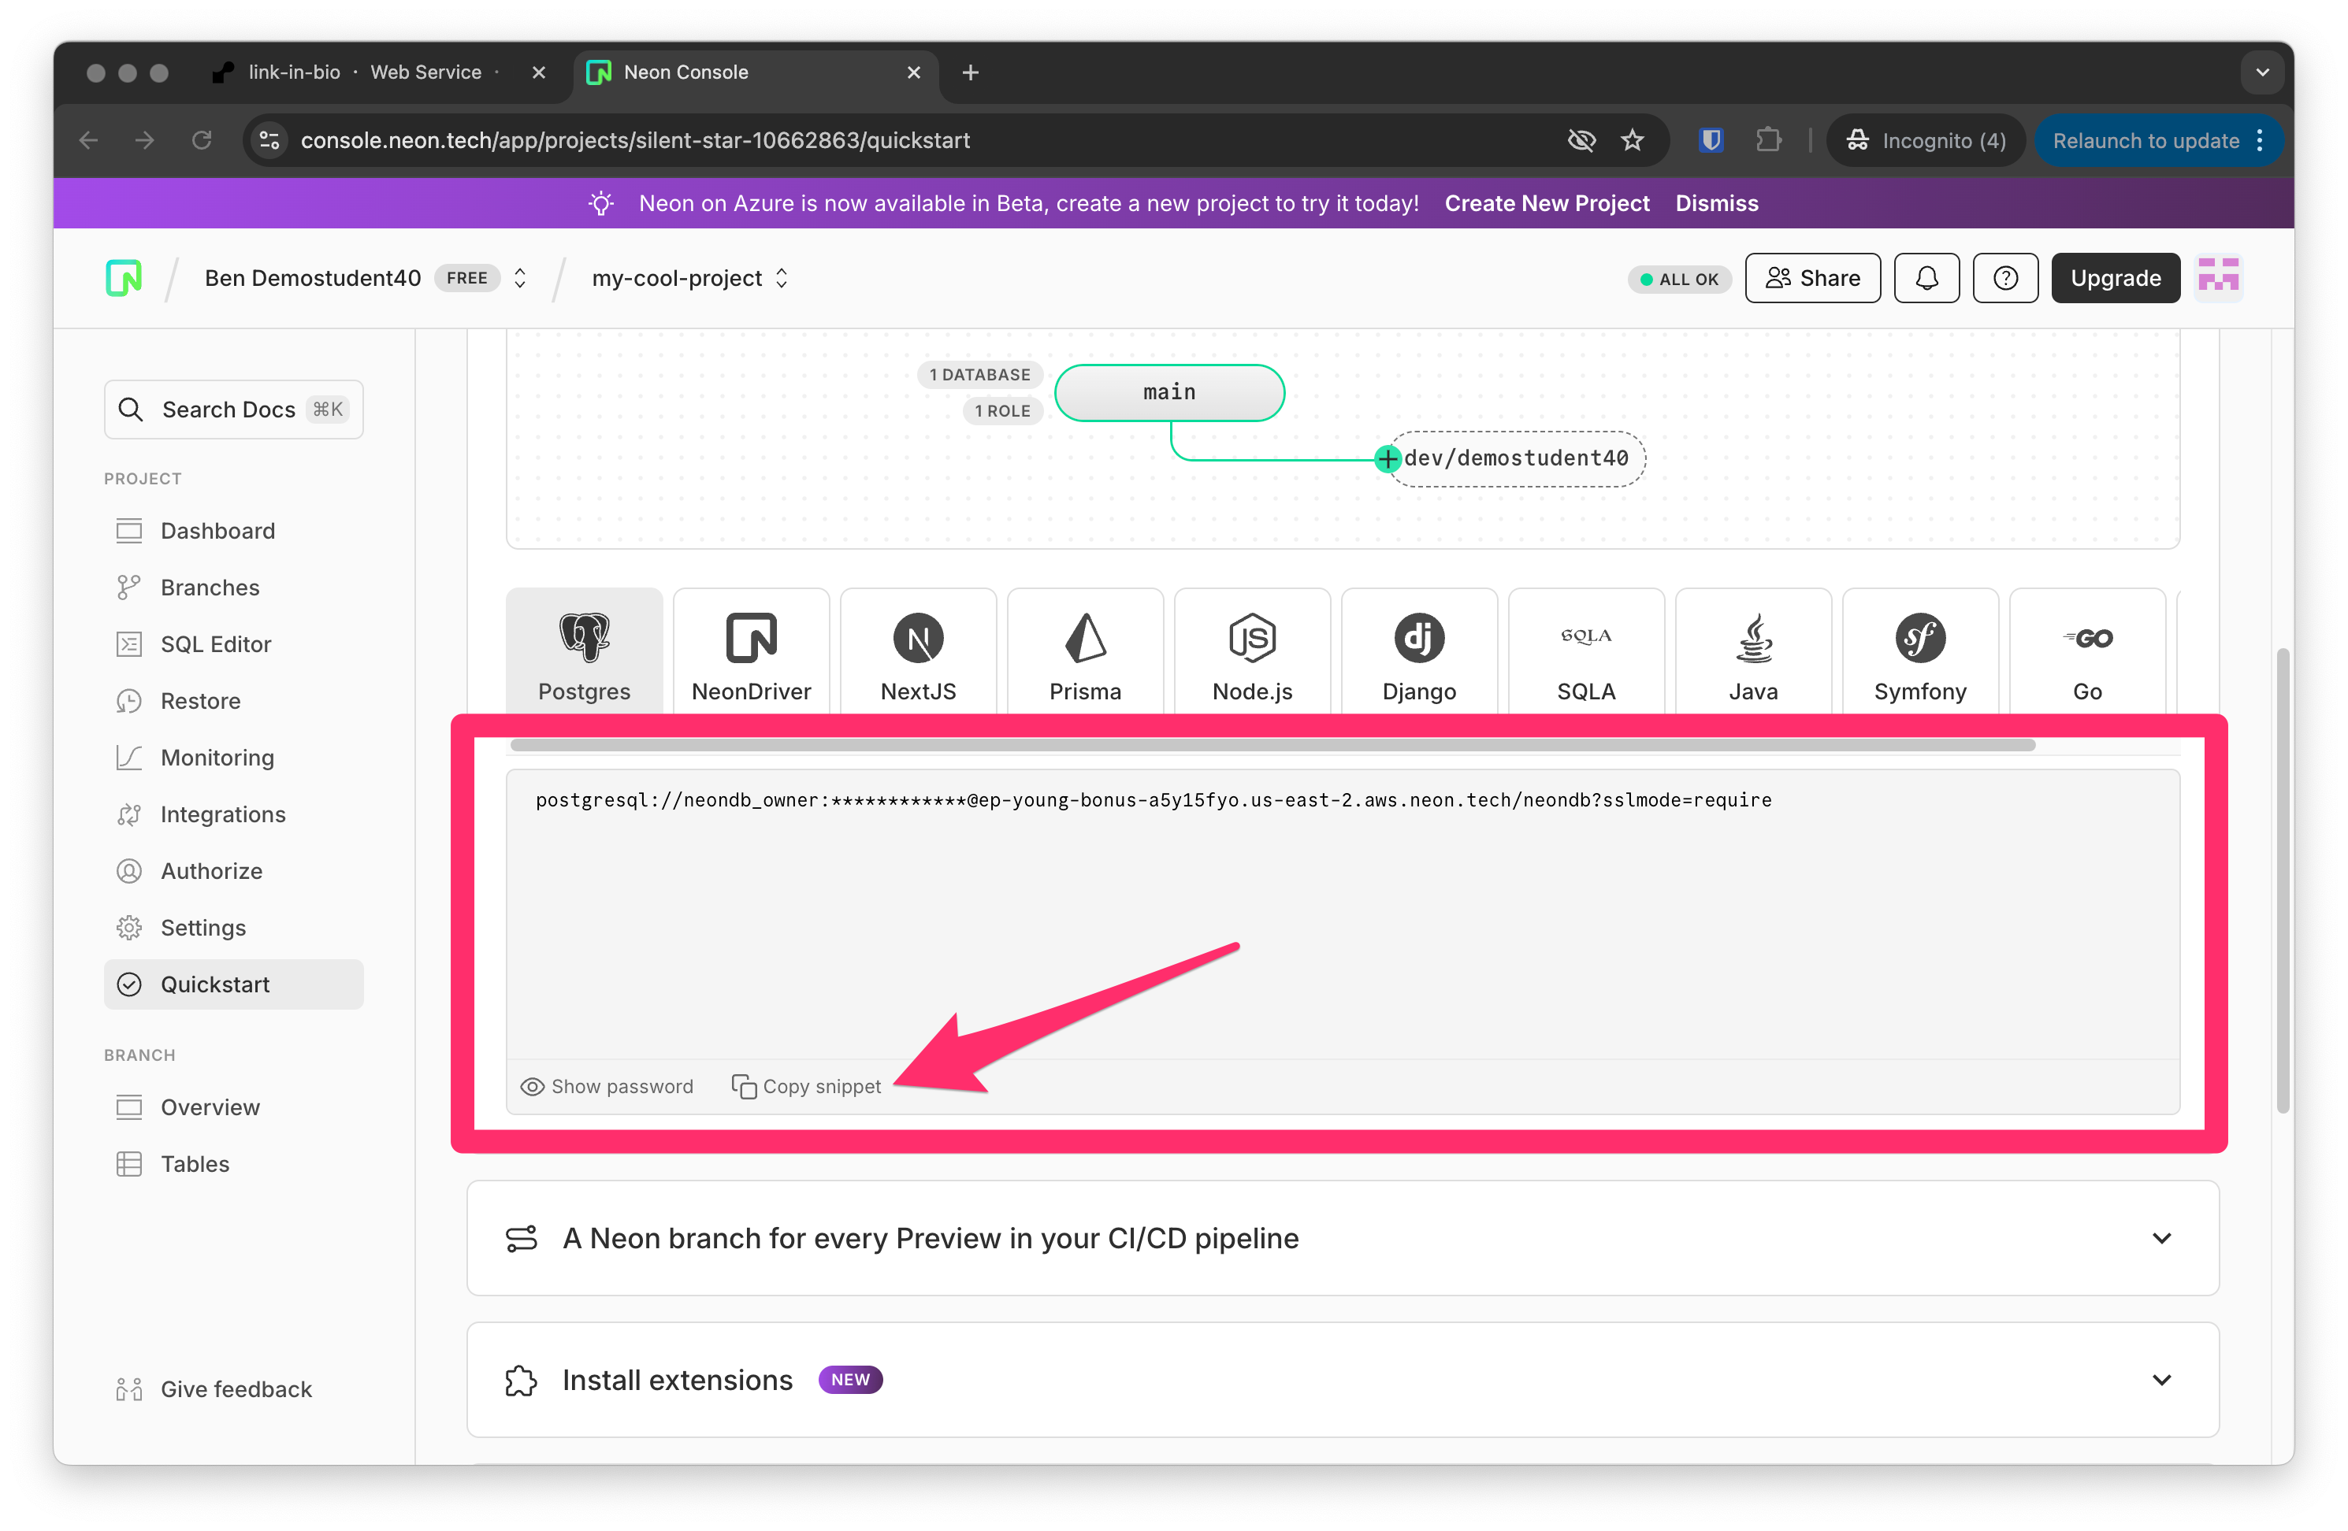View site information icon in address bar
2348x1531 pixels.
tap(269, 140)
